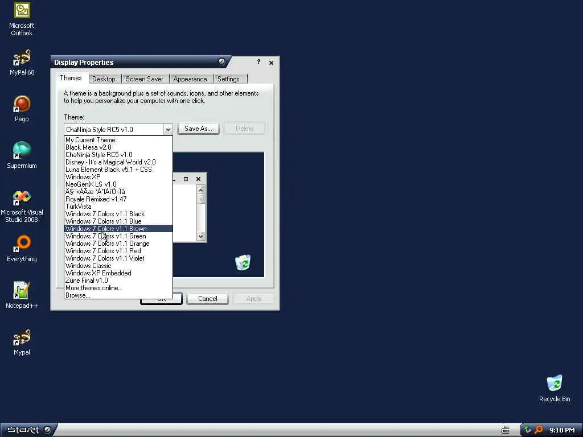Choose the Windows XP theme entry
Image resolution: width=583 pixels, height=437 pixels.
pos(118,177)
